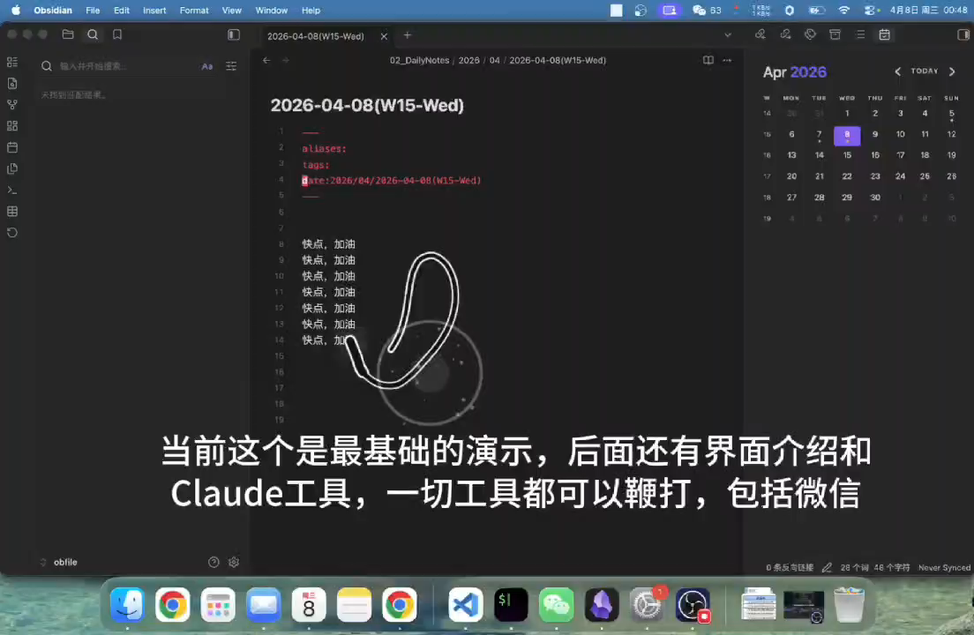This screenshot has width=974, height=635.
Task: Select the 2026-04-08(W15-Wed) tab
Action: (x=316, y=35)
